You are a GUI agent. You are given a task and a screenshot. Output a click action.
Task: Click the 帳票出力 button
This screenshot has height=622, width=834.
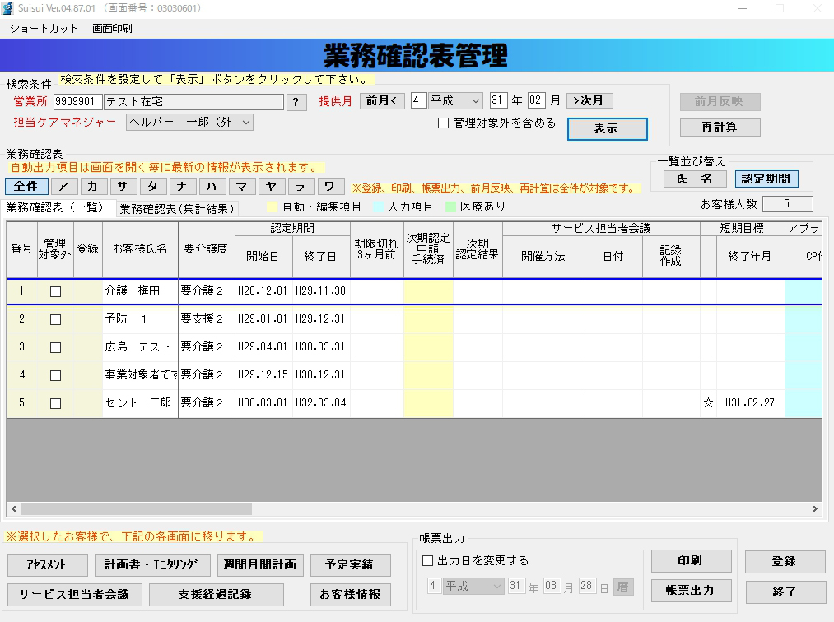click(x=691, y=591)
